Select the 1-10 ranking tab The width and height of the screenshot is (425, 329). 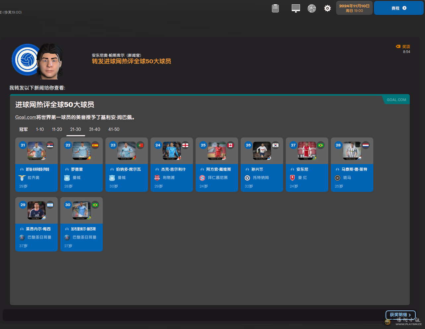tap(40, 130)
